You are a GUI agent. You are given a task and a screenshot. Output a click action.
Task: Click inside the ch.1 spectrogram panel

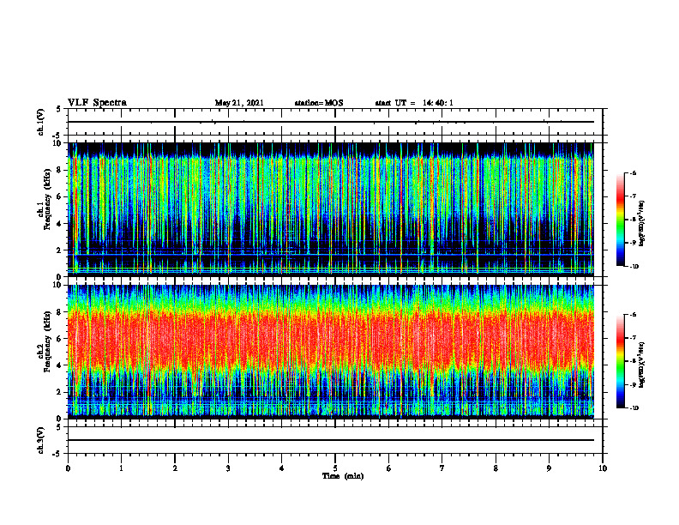tap(331, 209)
